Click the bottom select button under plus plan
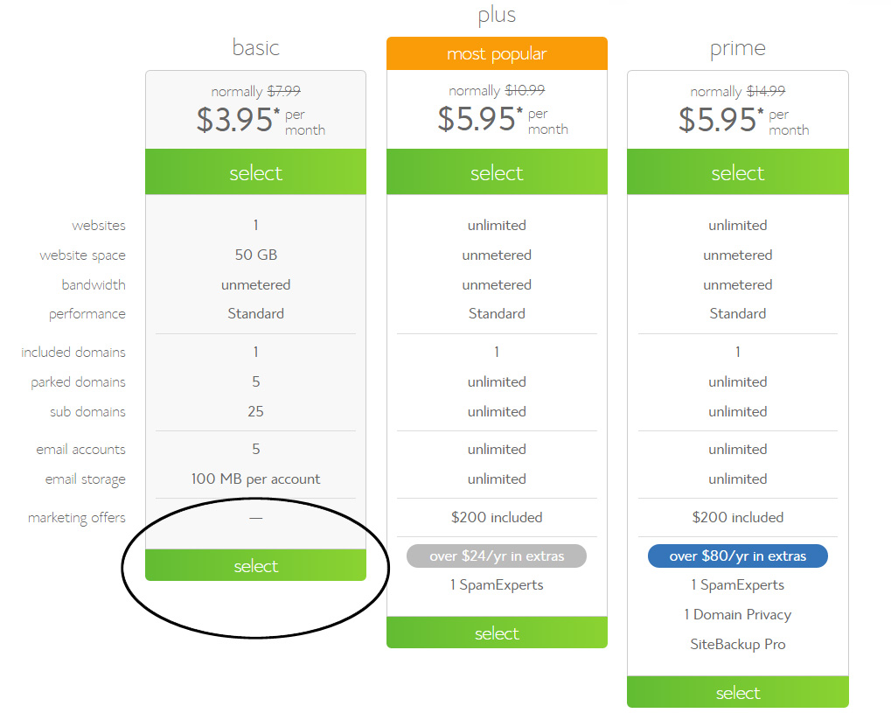The height and width of the screenshot is (713, 891). (497, 633)
